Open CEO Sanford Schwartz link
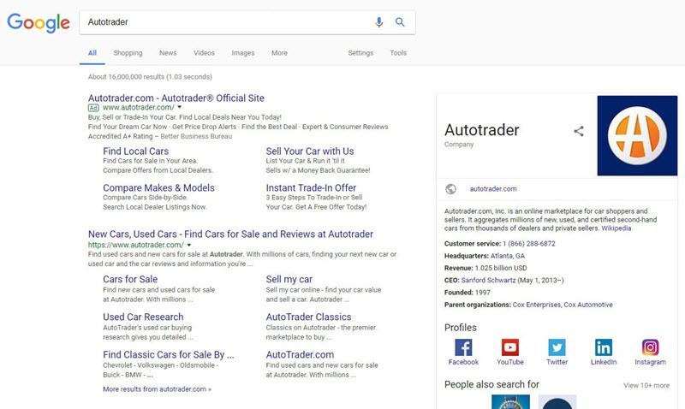Image resolution: width=685 pixels, height=409 pixels. pyautogui.click(x=488, y=281)
